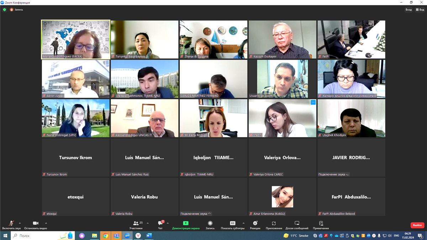Select the Tursunov Ikrom participant tile
427x240 pixels.
pos(75,158)
